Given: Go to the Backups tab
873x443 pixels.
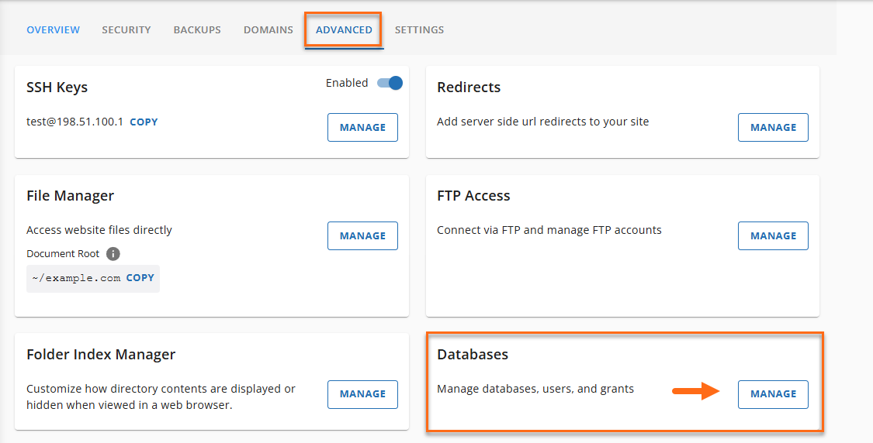Looking at the screenshot, I should (x=197, y=30).
